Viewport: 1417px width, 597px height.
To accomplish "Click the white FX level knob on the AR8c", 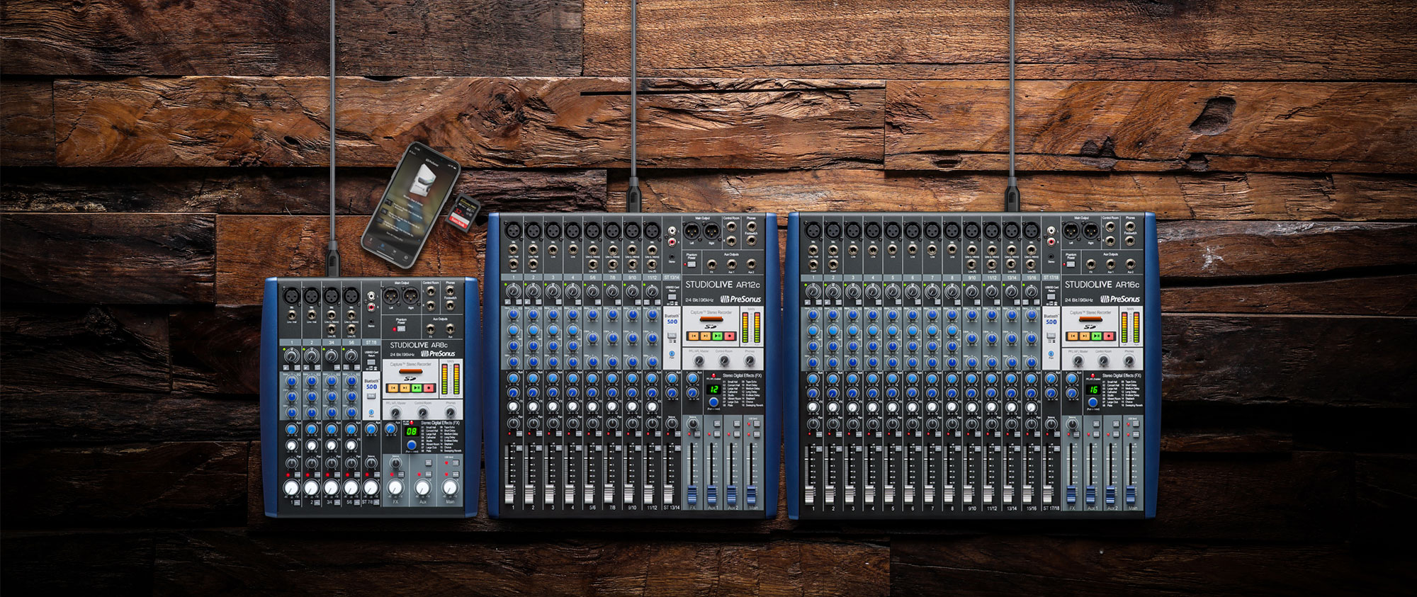I will [395, 487].
